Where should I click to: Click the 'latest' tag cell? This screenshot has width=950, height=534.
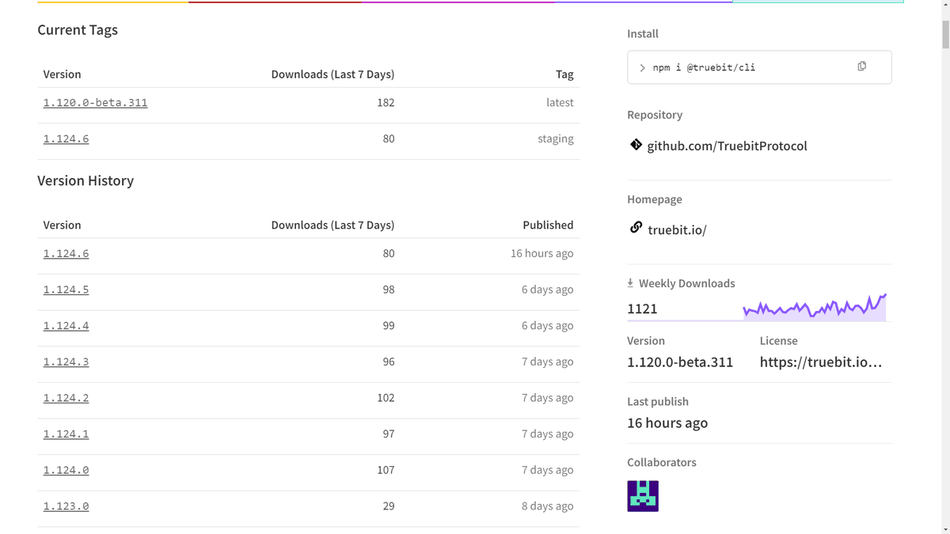pos(560,103)
